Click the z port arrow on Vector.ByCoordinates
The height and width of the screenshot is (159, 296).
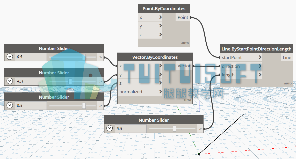coord(161,83)
